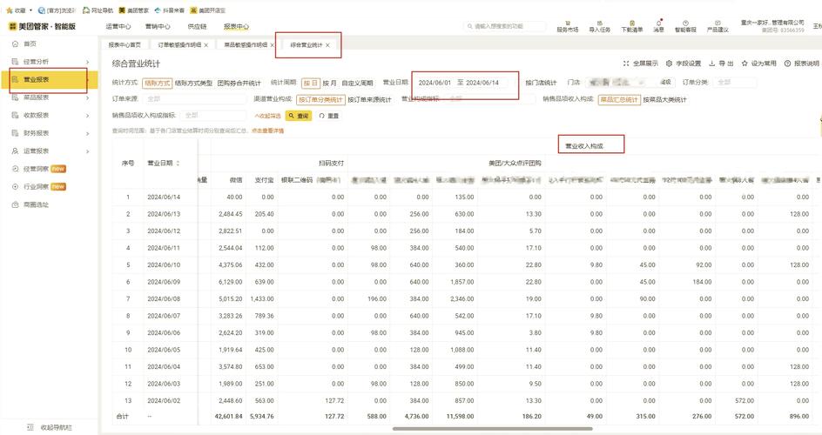This screenshot has height=435, width=822.
Task: Open the 点击查看详情 link
Action: pos(267,130)
